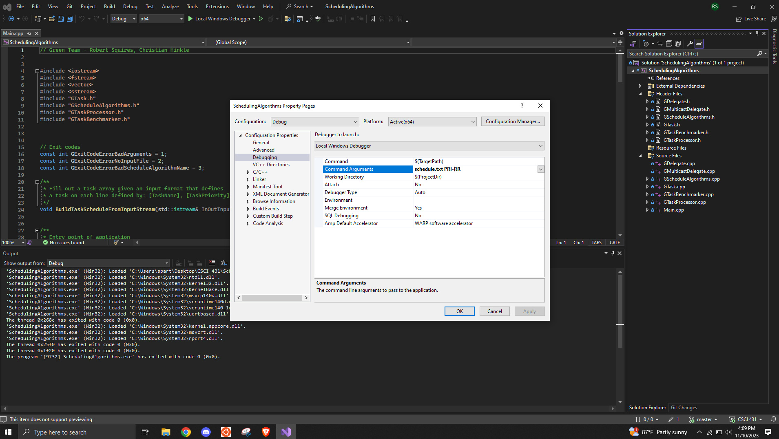This screenshot has height=439, width=779.
Task: Switch views icon in Solution Explorer toolbar
Action: pos(633,44)
